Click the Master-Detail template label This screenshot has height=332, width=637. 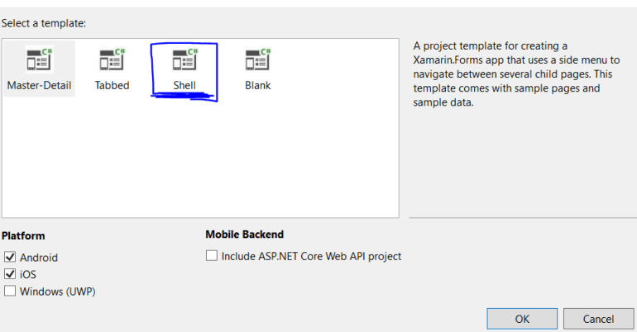[x=39, y=85]
